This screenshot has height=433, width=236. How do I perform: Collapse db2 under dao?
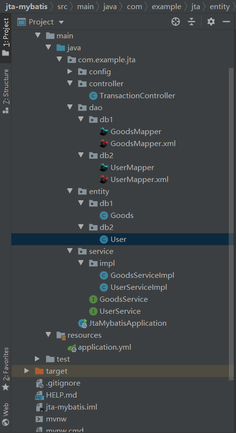[81, 155]
